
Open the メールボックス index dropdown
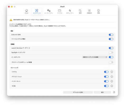click(95, 57)
